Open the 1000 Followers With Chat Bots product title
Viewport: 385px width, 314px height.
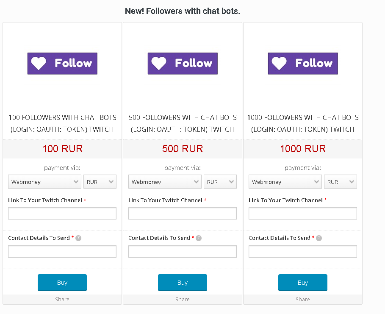[303, 123]
